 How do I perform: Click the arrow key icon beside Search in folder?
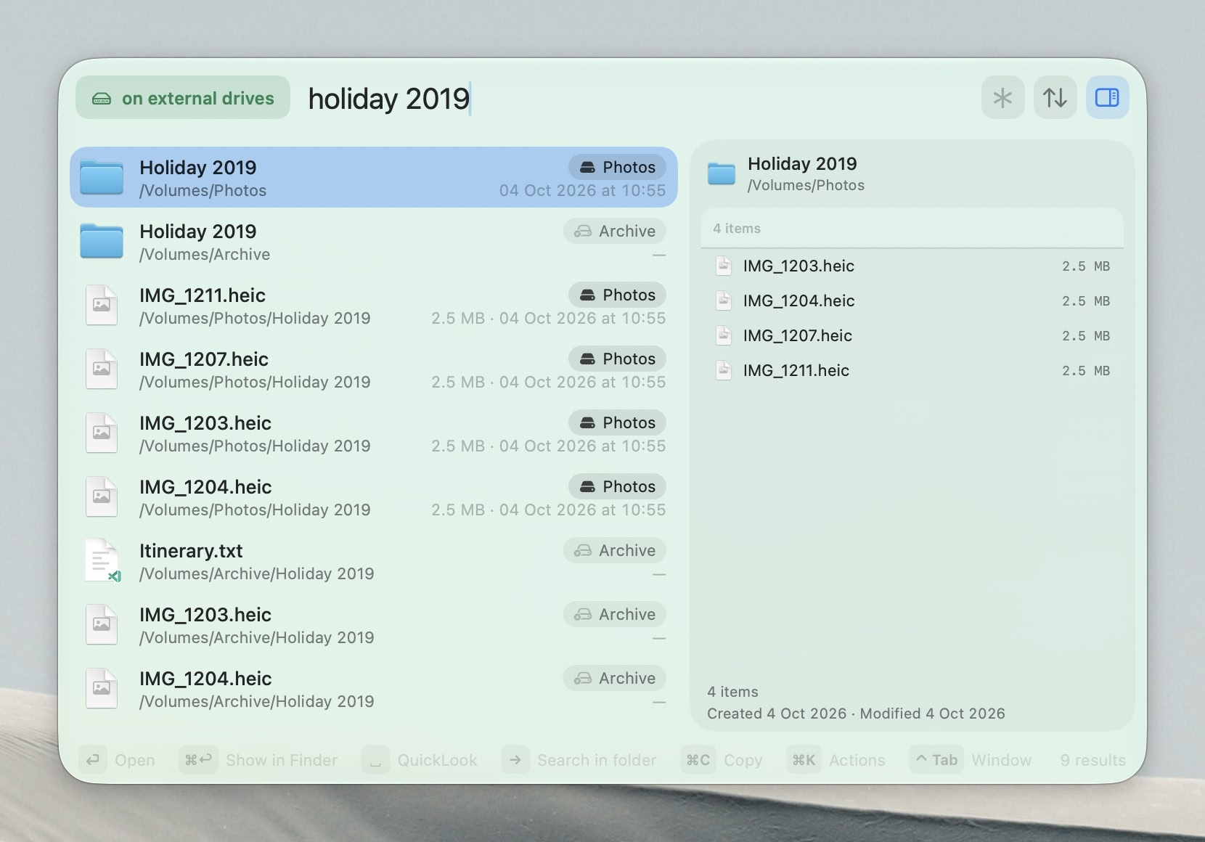click(515, 760)
